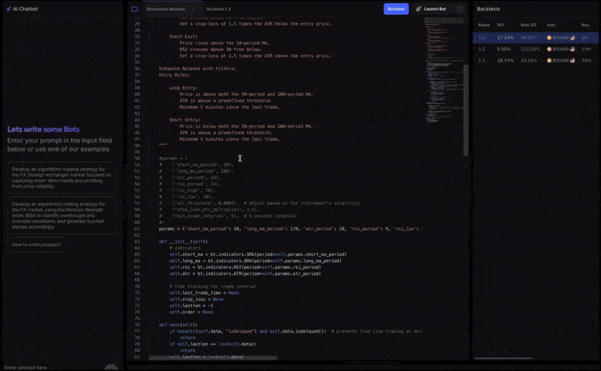Open the 'How to write prompts?' link
The image size is (601, 371).
pyautogui.click(x=36, y=245)
